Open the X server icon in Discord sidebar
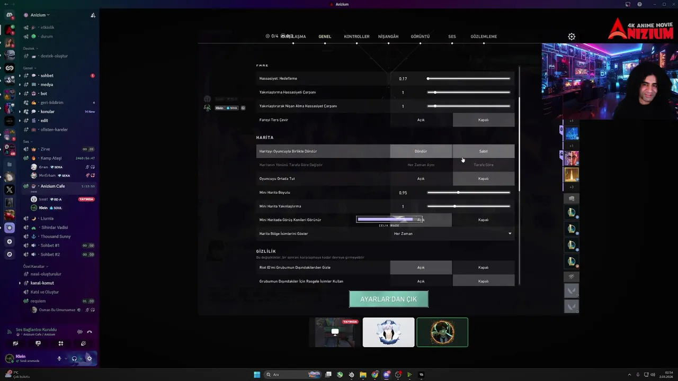The image size is (678, 381). click(x=9, y=189)
